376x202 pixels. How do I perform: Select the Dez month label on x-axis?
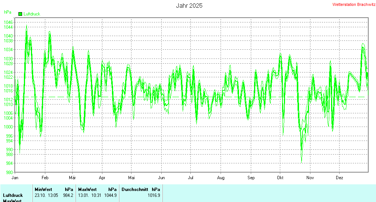340,178
